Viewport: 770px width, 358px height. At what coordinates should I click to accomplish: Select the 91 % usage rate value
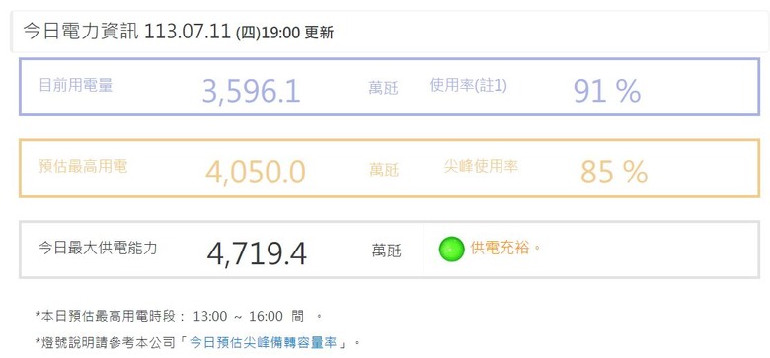(607, 91)
